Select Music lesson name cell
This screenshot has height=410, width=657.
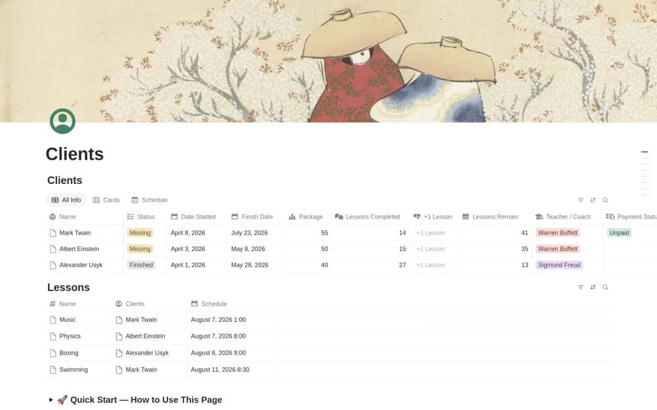[x=79, y=320]
